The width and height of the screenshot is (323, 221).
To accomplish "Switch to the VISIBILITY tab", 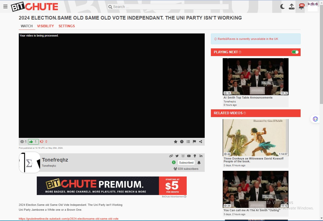I will coord(46,26).
